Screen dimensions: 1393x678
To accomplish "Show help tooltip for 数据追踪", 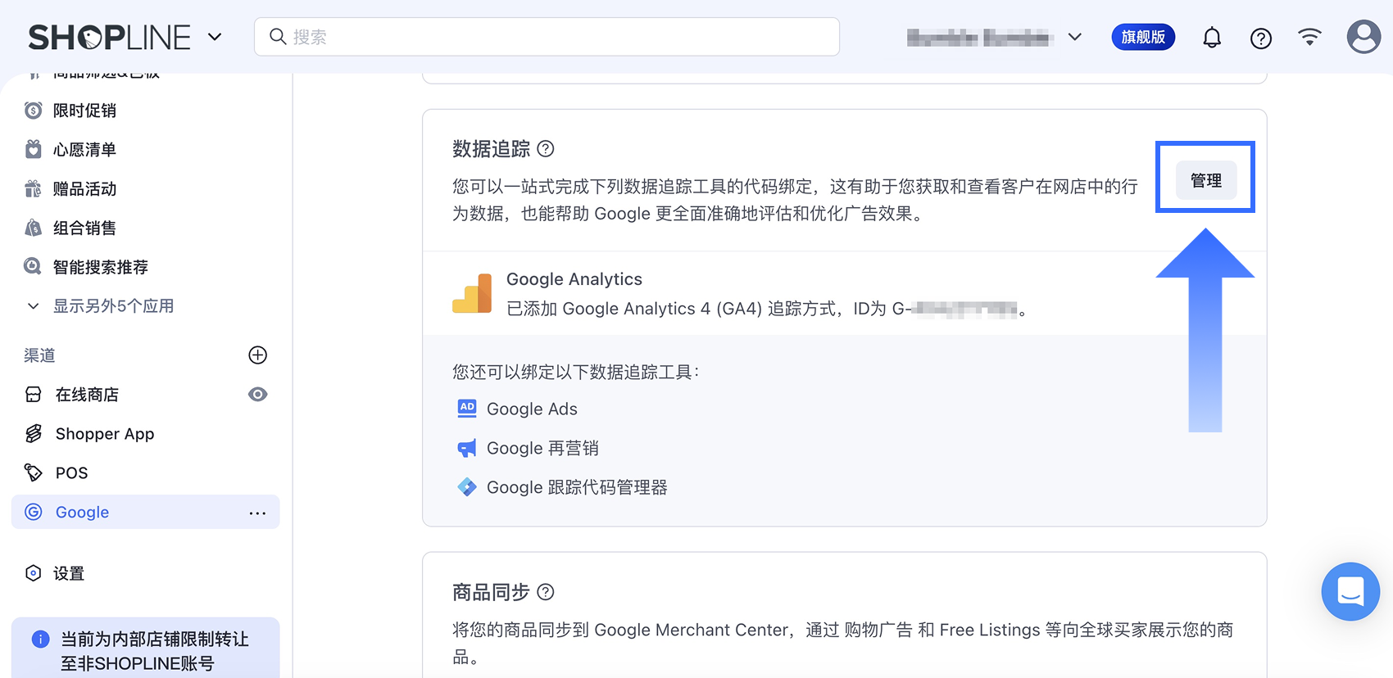I will point(546,149).
